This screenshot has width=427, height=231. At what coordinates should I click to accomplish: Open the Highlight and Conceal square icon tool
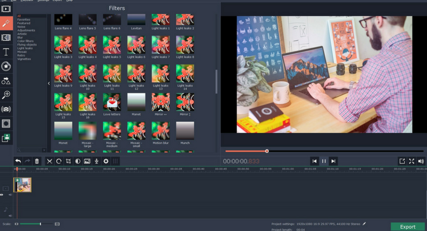point(6,124)
